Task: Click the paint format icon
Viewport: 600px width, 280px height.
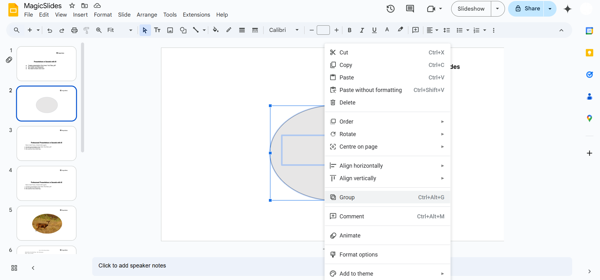Action: click(x=86, y=30)
